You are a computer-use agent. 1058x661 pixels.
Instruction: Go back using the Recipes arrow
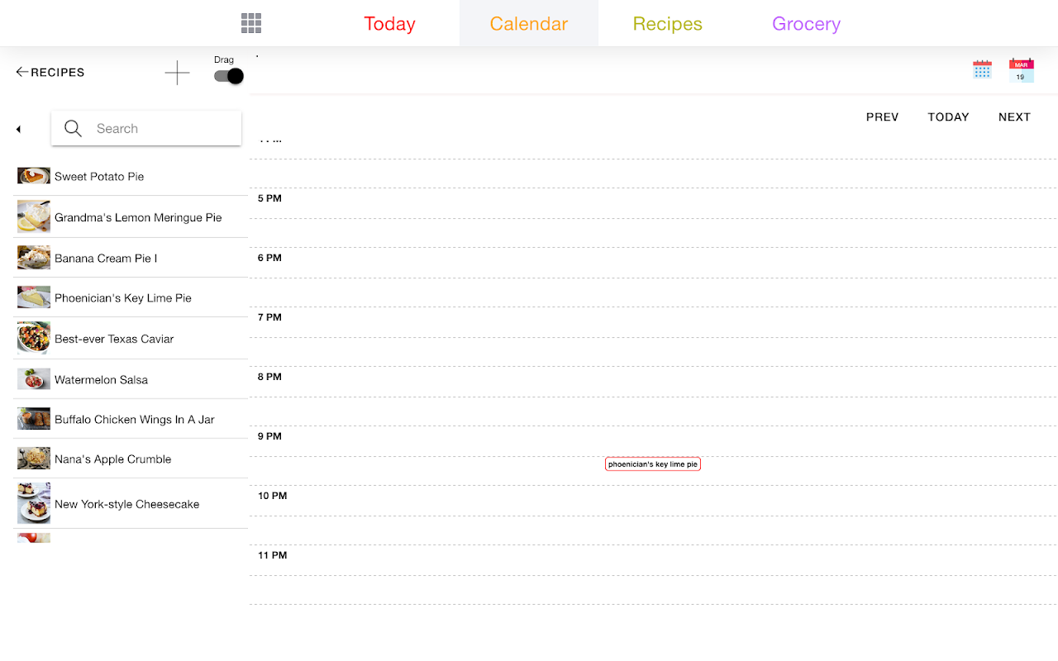click(50, 72)
